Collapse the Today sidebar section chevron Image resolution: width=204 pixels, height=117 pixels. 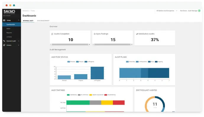19,20
